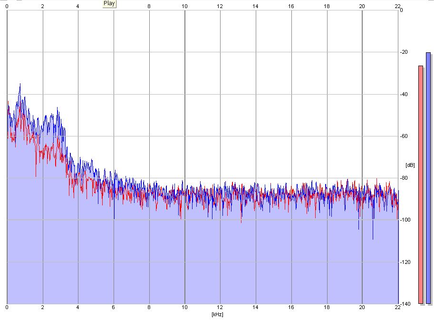434x320 pixels.
Task: Click the Play tooltip label
Action: (109, 3)
